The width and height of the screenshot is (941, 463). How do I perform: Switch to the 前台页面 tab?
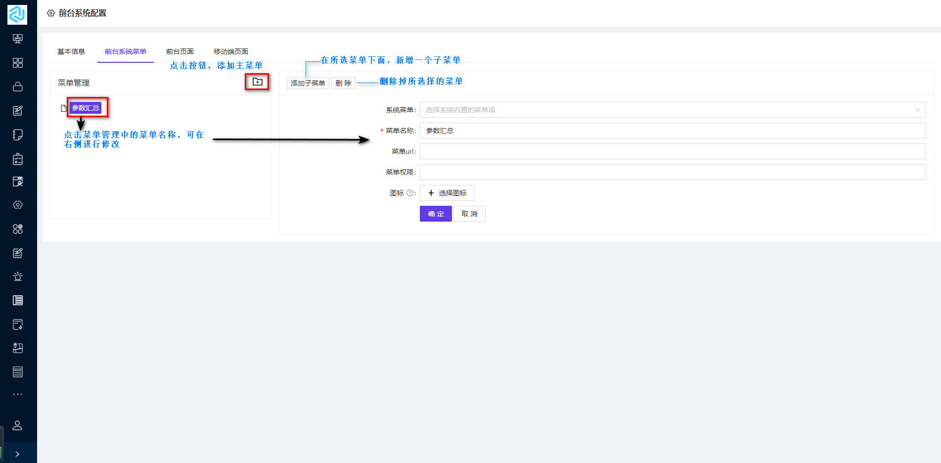[180, 51]
